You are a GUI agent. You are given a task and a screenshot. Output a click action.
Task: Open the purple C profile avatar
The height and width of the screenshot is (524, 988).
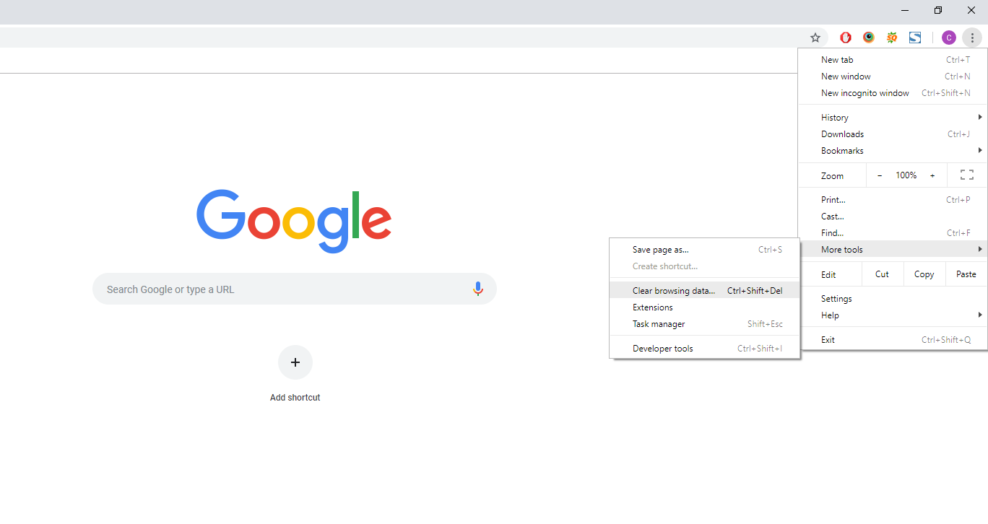949,38
